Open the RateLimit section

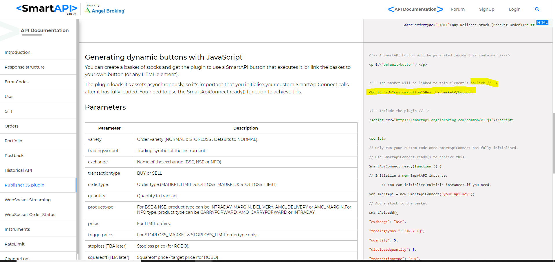[x=38, y=244]
